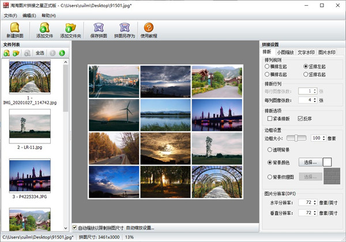Viewport: 346px width, 242px height.
Task: Click 选择... button beside 背景颜色
Action: click(310, 163)
